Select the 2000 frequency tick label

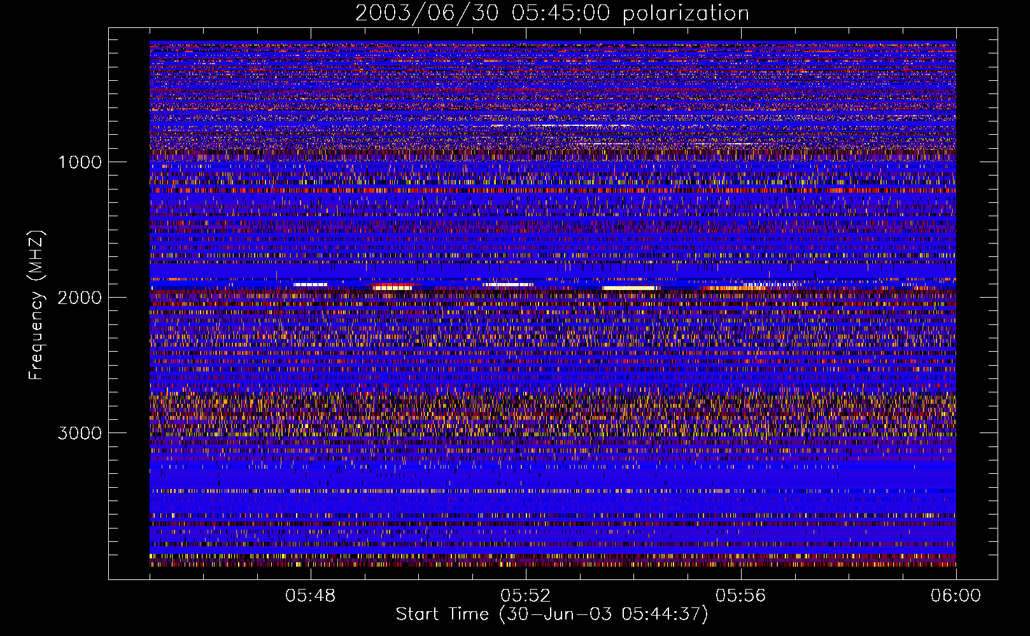[80, 298]
